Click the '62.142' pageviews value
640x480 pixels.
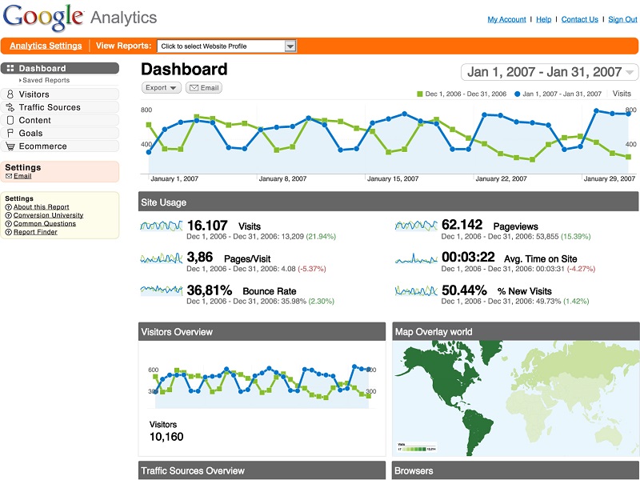pyautogui.click(x=462, y=225)
